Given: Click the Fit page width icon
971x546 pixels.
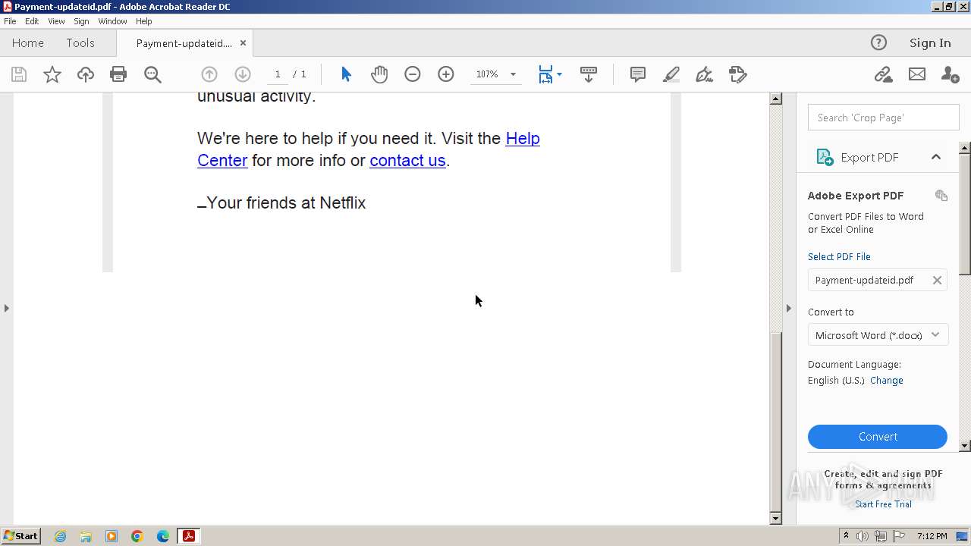Looking at the screenshot, I should (x=545, y=74).
